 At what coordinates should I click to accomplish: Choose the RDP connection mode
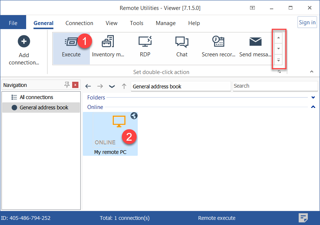(145, 42)
